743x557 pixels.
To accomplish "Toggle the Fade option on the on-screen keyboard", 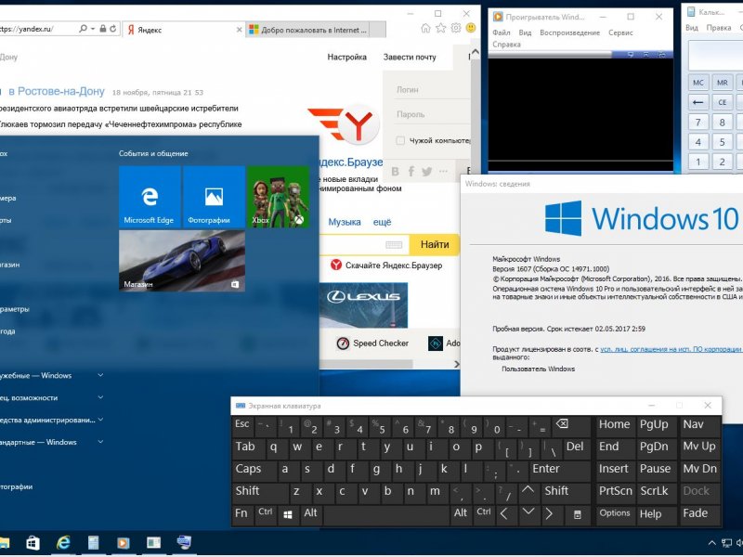I will pos(699,514).
